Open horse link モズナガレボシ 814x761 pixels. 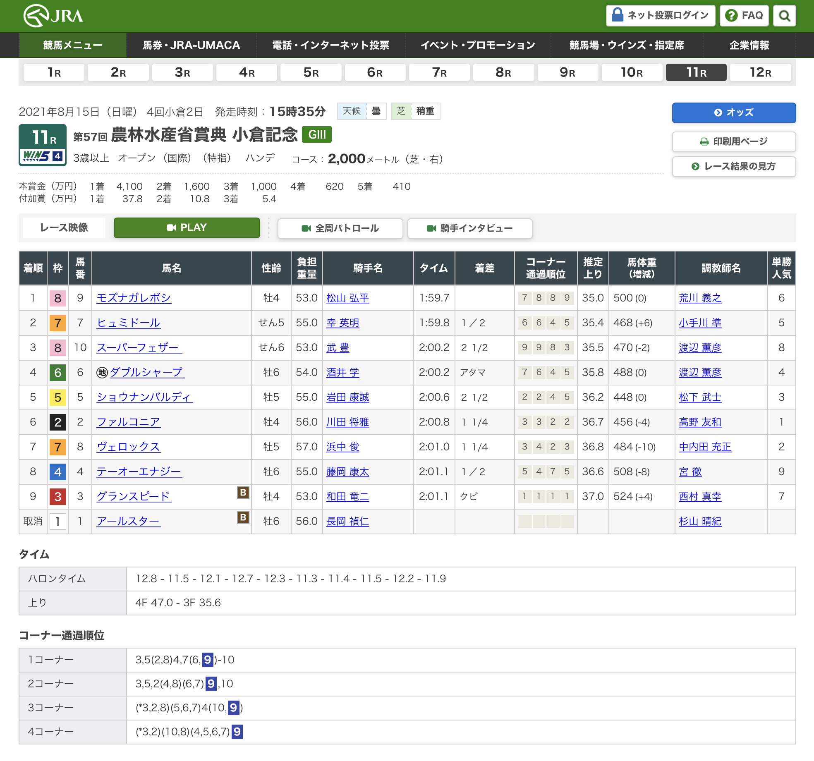coord(134,298)
